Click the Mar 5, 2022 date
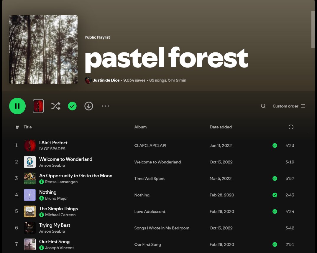The image size is (317, 253). [x=221, y=178]
